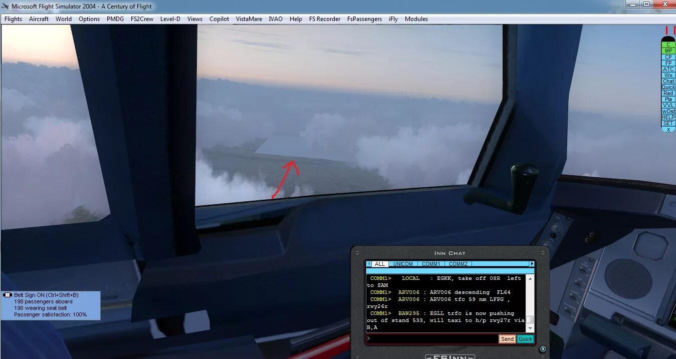Screen dimensions: 676x359
Task: Toggle the green C button in FSInn panel
Action: click(668, 45)
